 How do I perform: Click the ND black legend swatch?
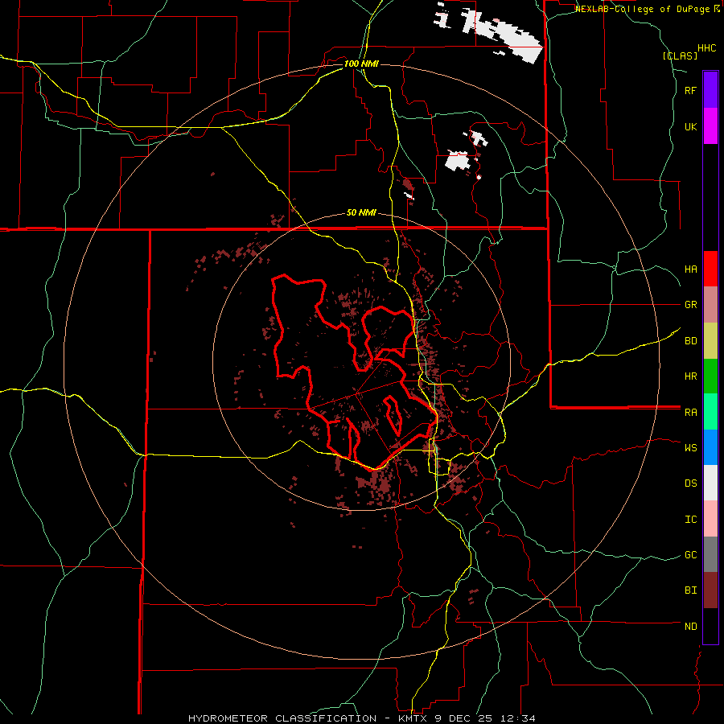[710, 626]
